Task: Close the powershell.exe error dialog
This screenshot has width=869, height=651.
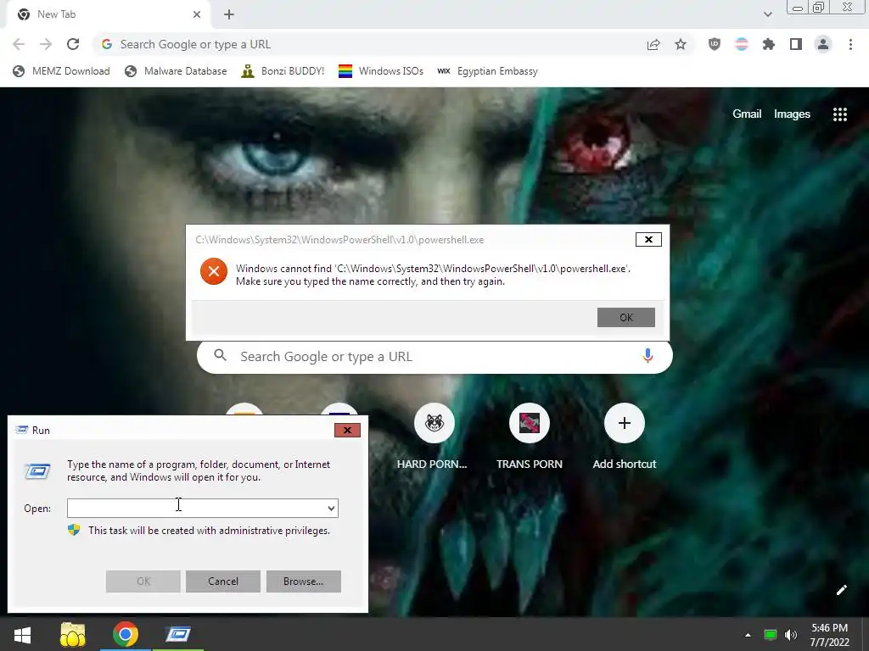Action: pos(648,239)
